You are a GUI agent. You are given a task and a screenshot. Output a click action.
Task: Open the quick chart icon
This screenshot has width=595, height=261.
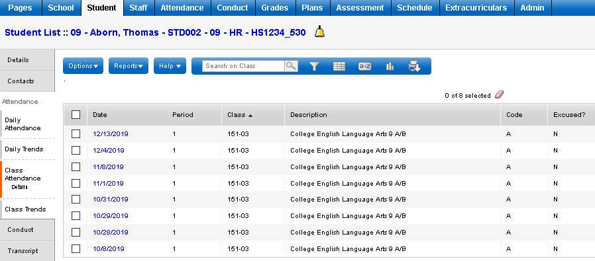(390, 66)
